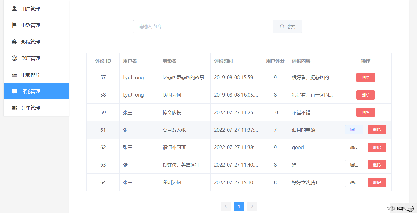Click comment time 2019-08-08 15:59

pos(236,77)
